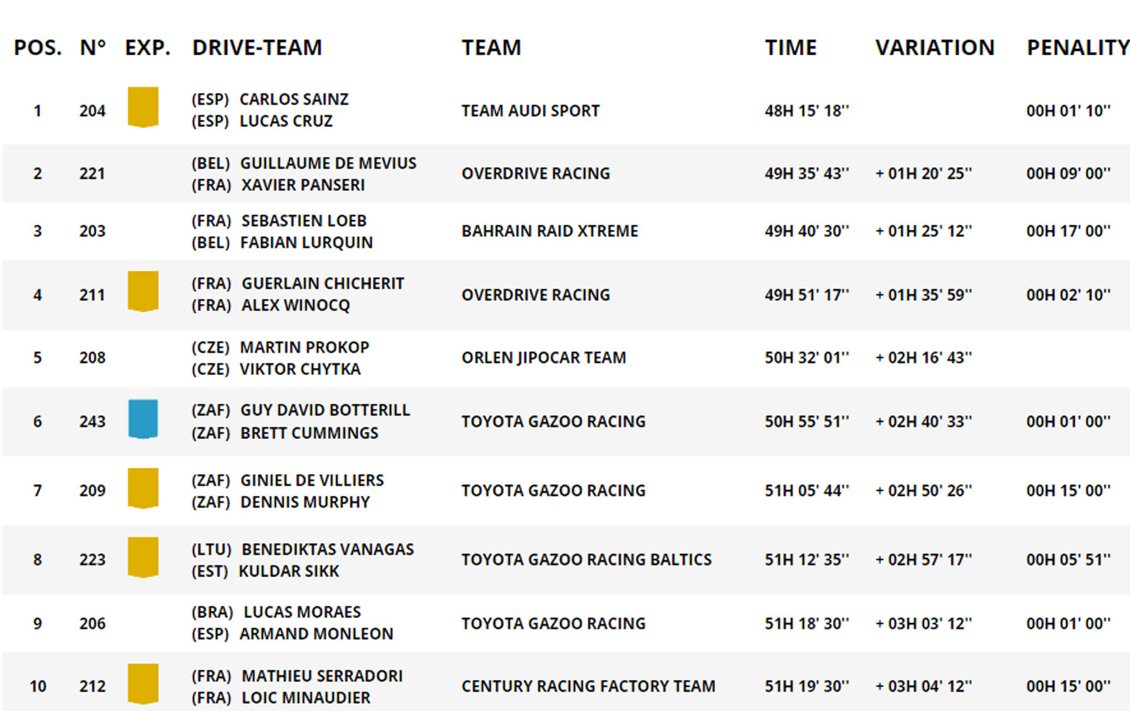Click Century Racing Factory Team name
The height and width of the screenshot is (711, 1130).
click(x=588, y=687)
